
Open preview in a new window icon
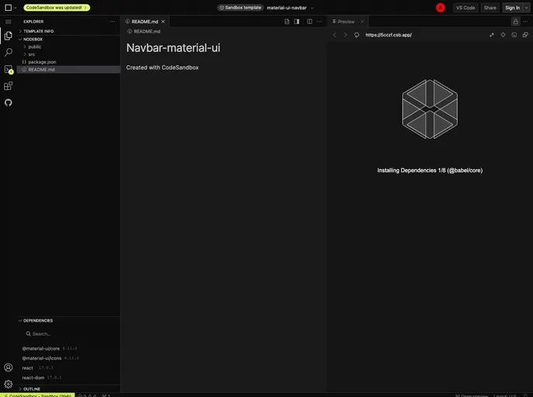(x=525, y=35)
